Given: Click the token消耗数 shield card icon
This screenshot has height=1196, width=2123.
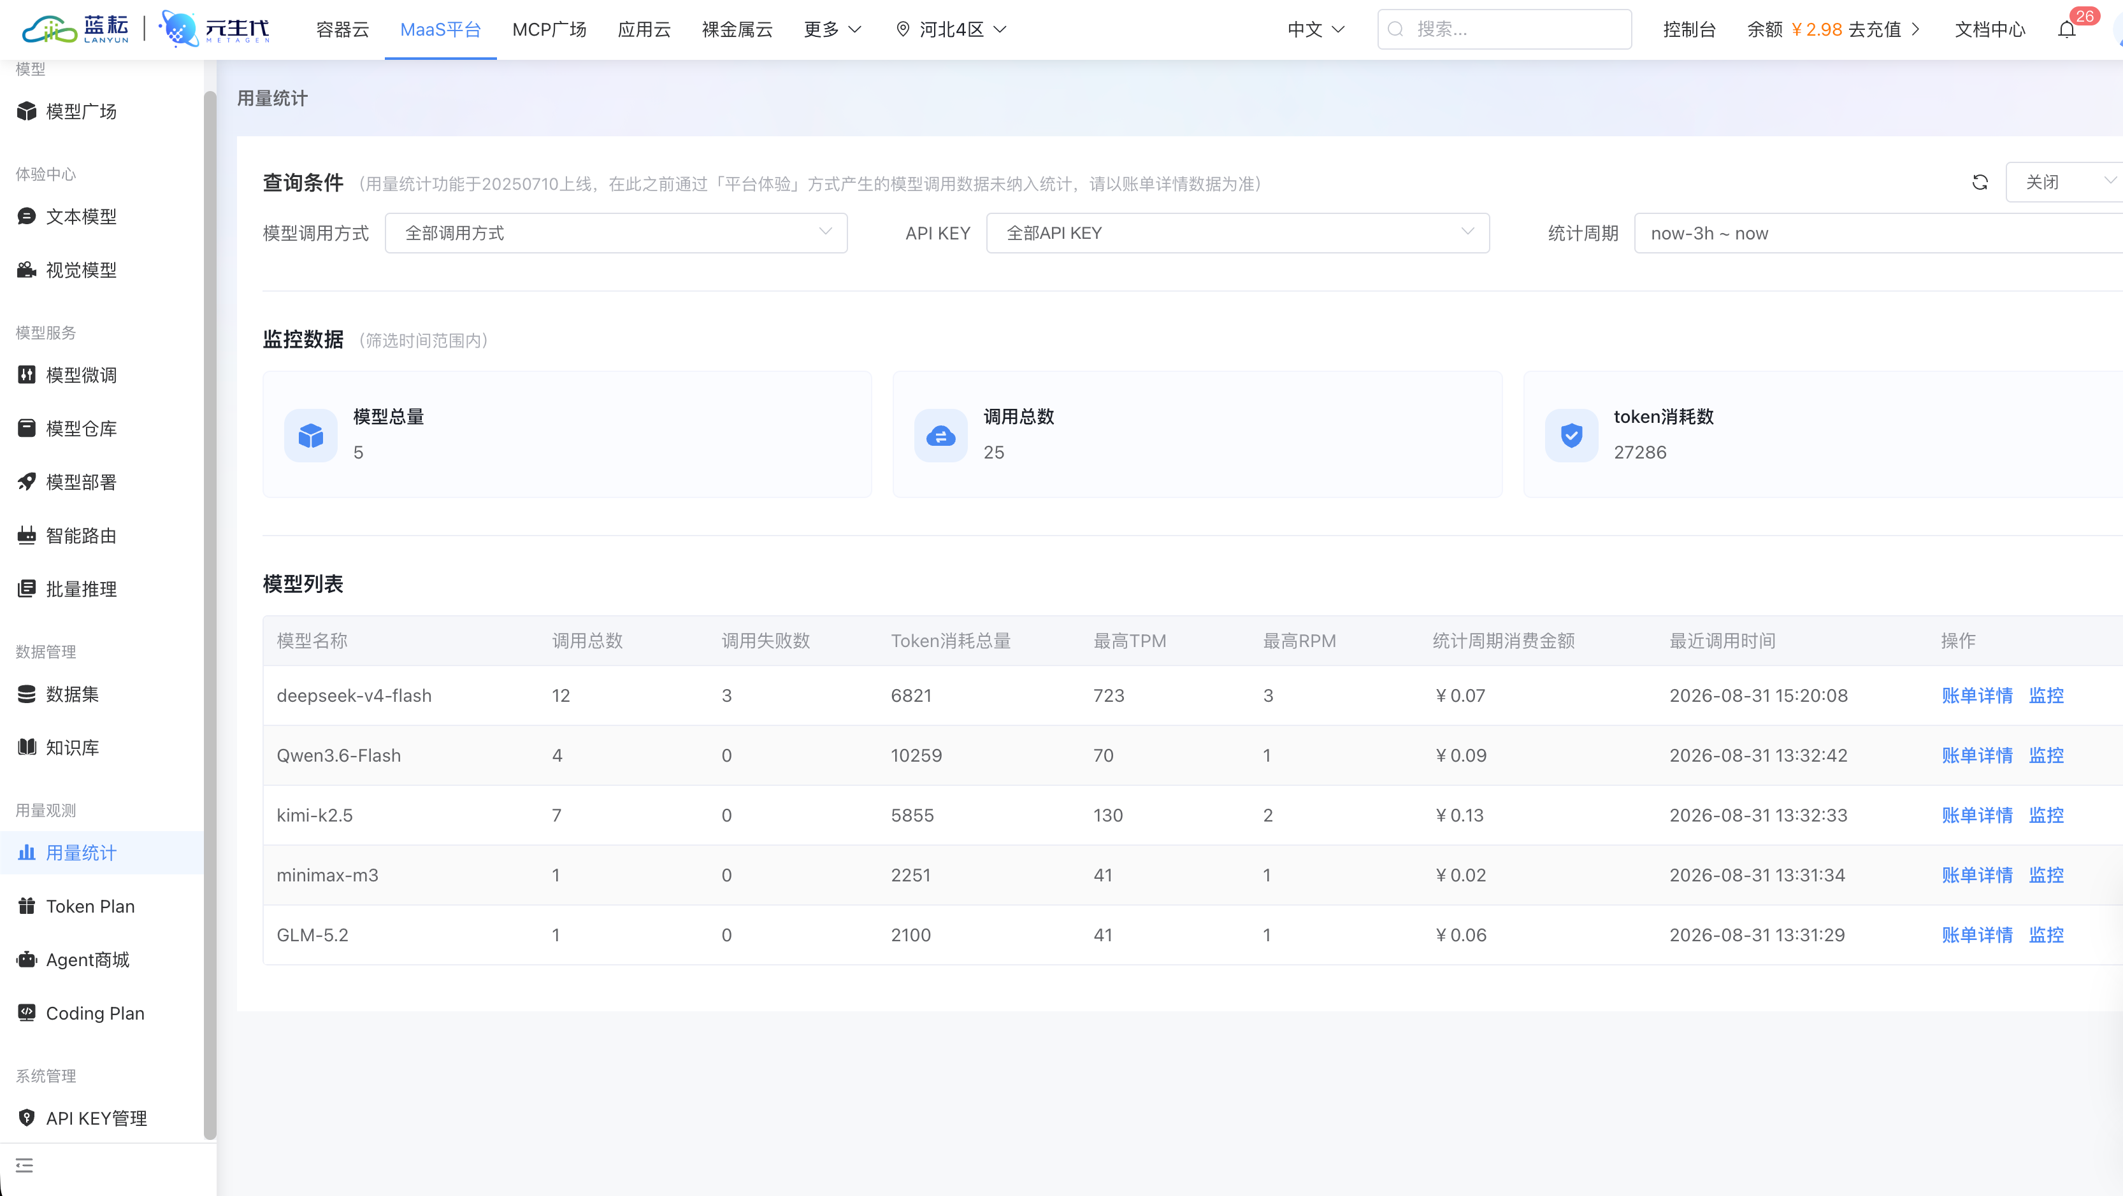Looking at the screenshot, I should (1571, 435).
